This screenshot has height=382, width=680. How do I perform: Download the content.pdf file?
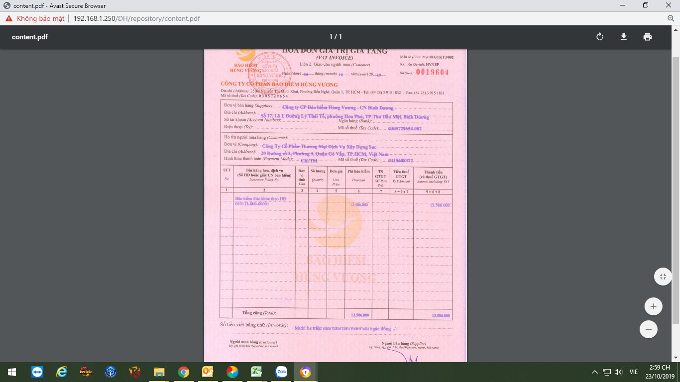coord(623,37)
